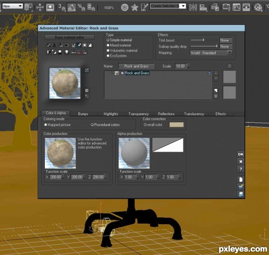Screen dimensions: 269x255
Task: Switch to the Reflections tab
Action: (x=166, y=114)
